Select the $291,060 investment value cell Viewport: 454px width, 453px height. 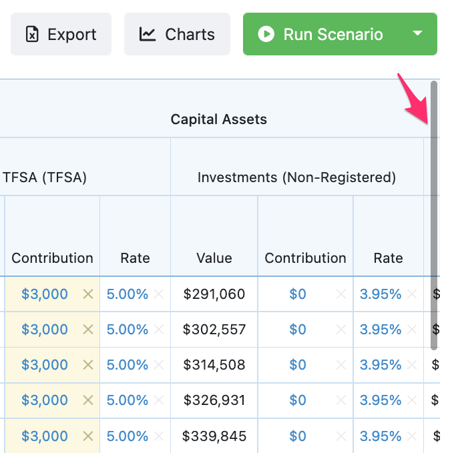pos(214,294)
